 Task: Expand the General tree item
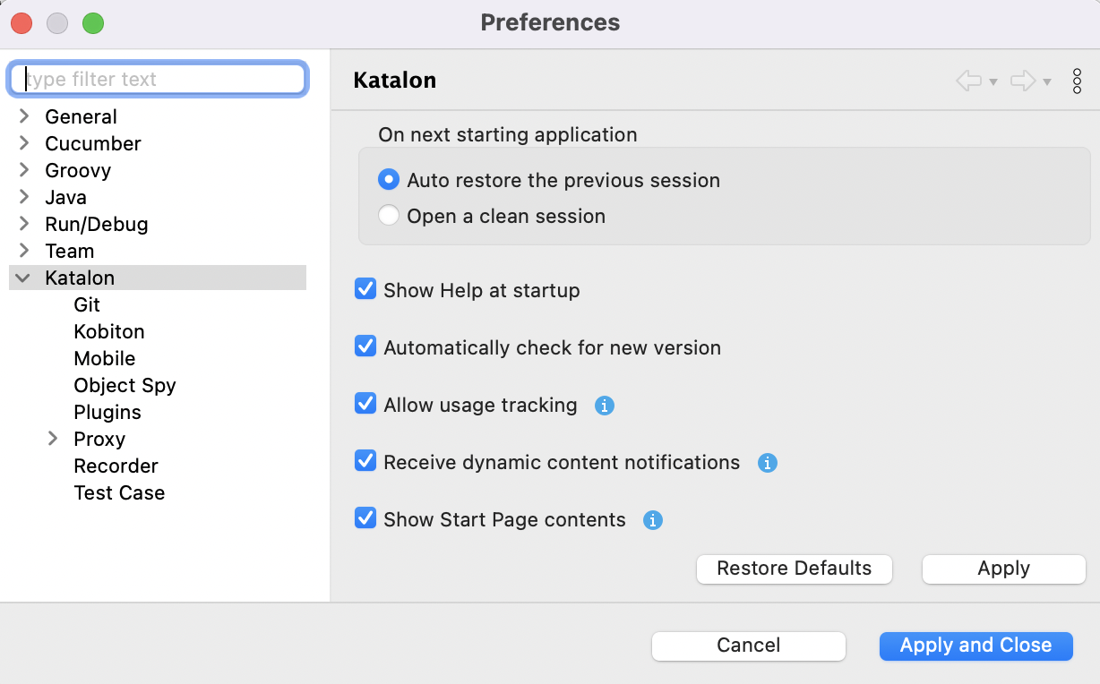point(23,116)
